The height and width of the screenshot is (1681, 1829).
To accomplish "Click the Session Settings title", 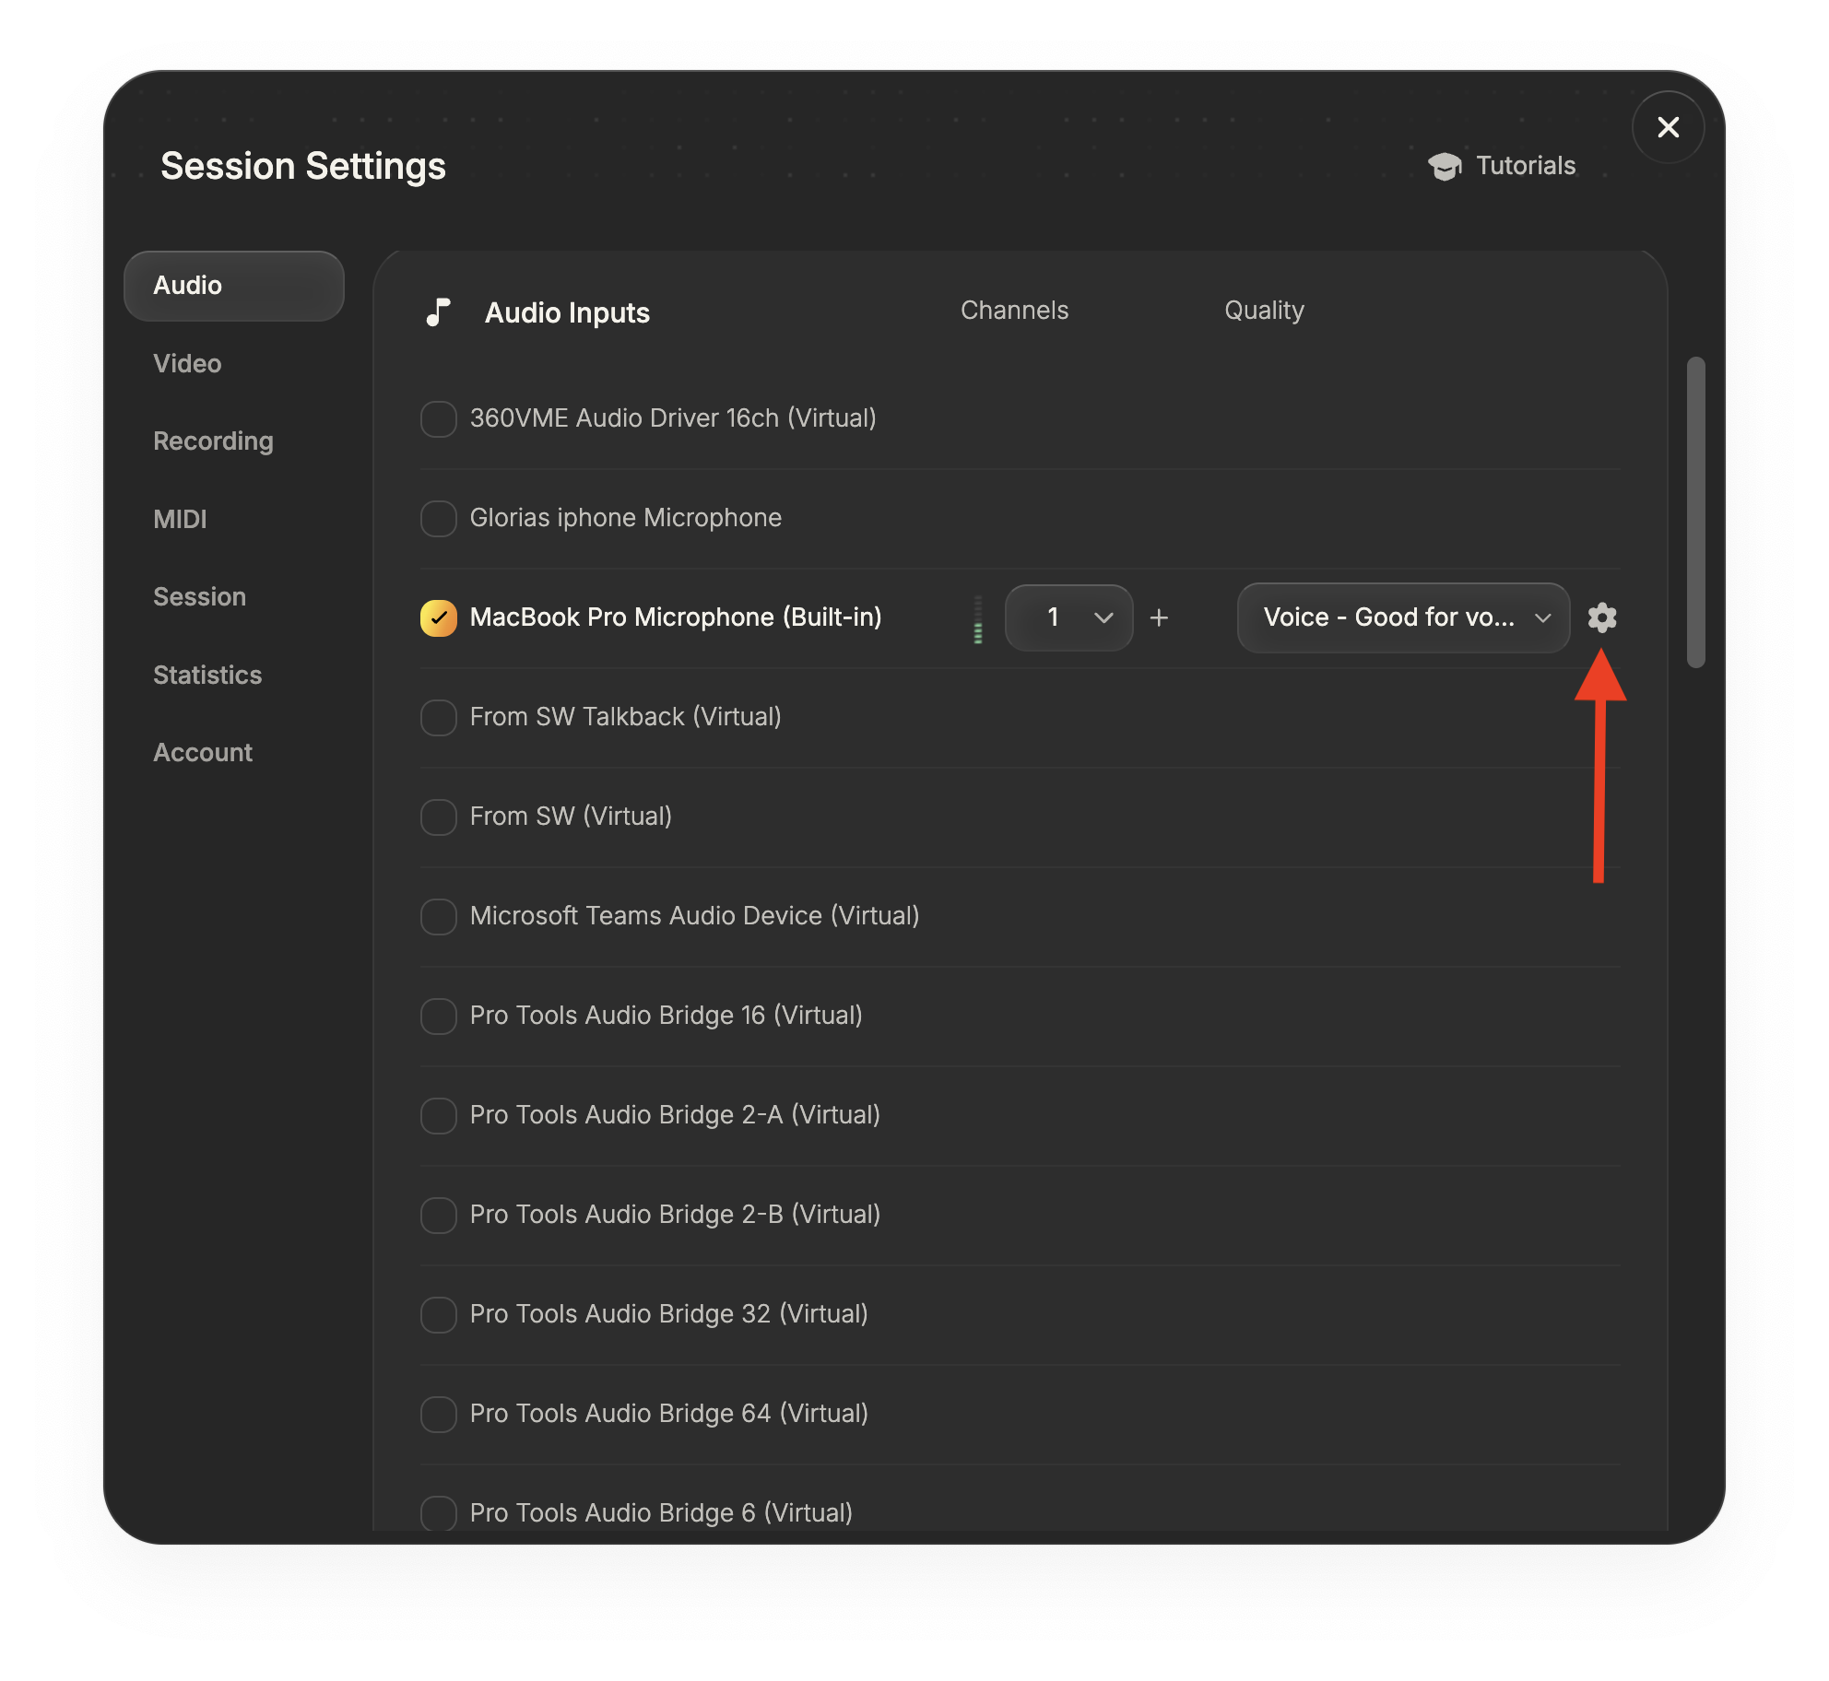I will point(303,166).
